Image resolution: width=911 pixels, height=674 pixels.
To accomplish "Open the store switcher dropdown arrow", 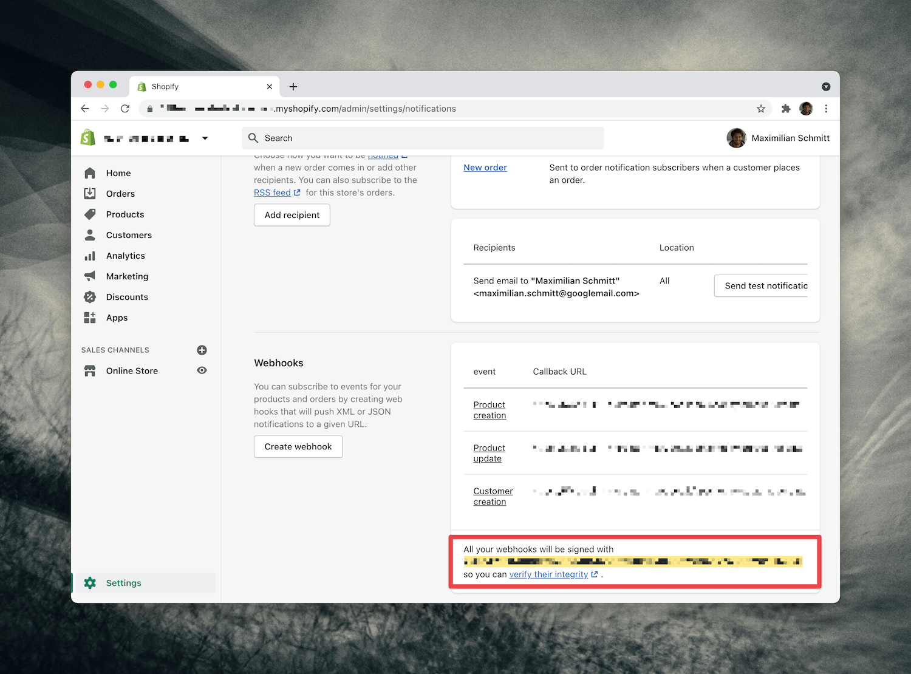I will tap(205, 138).
